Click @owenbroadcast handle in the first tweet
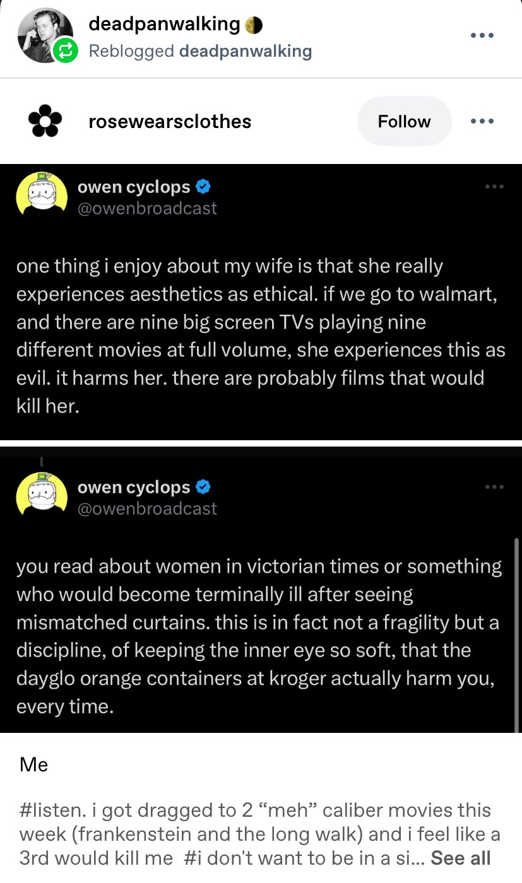Viewport: 522px width, 883px height. pyautogui.click(x=146, y=208)
